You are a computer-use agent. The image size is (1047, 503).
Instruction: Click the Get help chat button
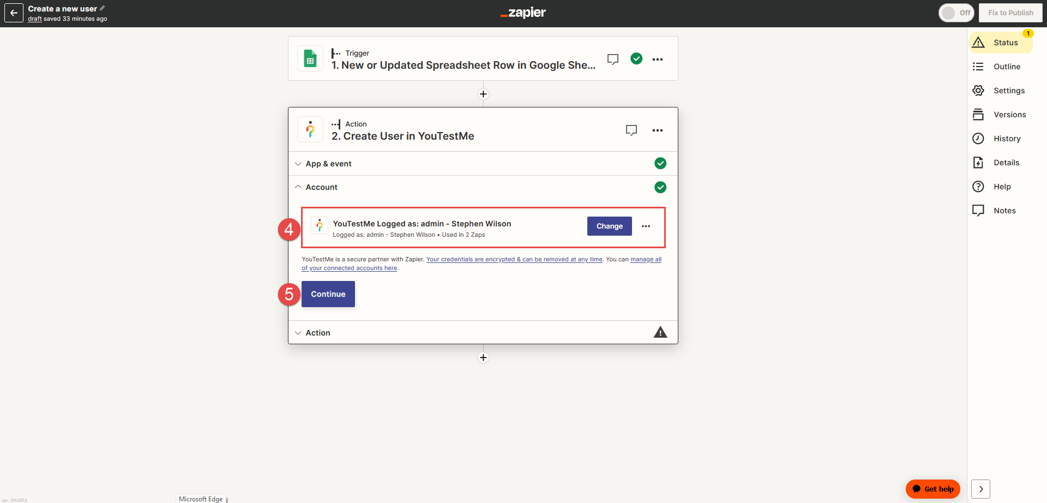[933, 489]
